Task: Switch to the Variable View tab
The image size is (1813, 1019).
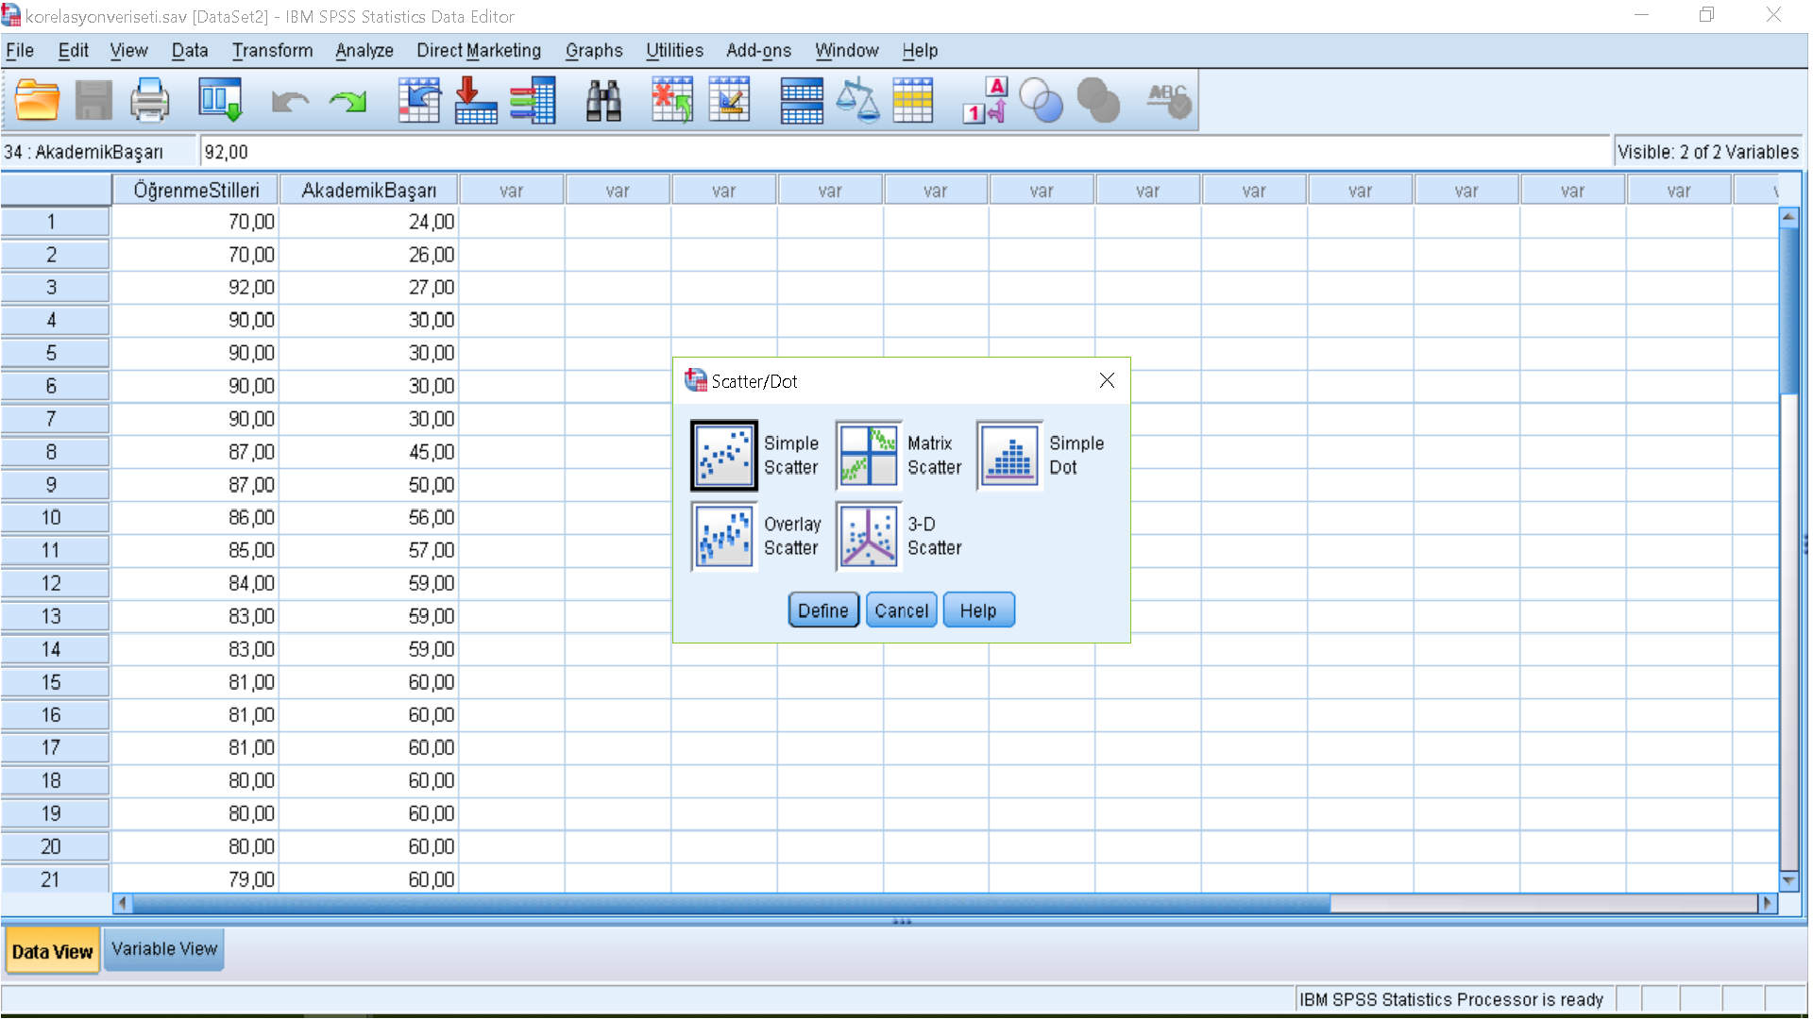Action: 164,949
